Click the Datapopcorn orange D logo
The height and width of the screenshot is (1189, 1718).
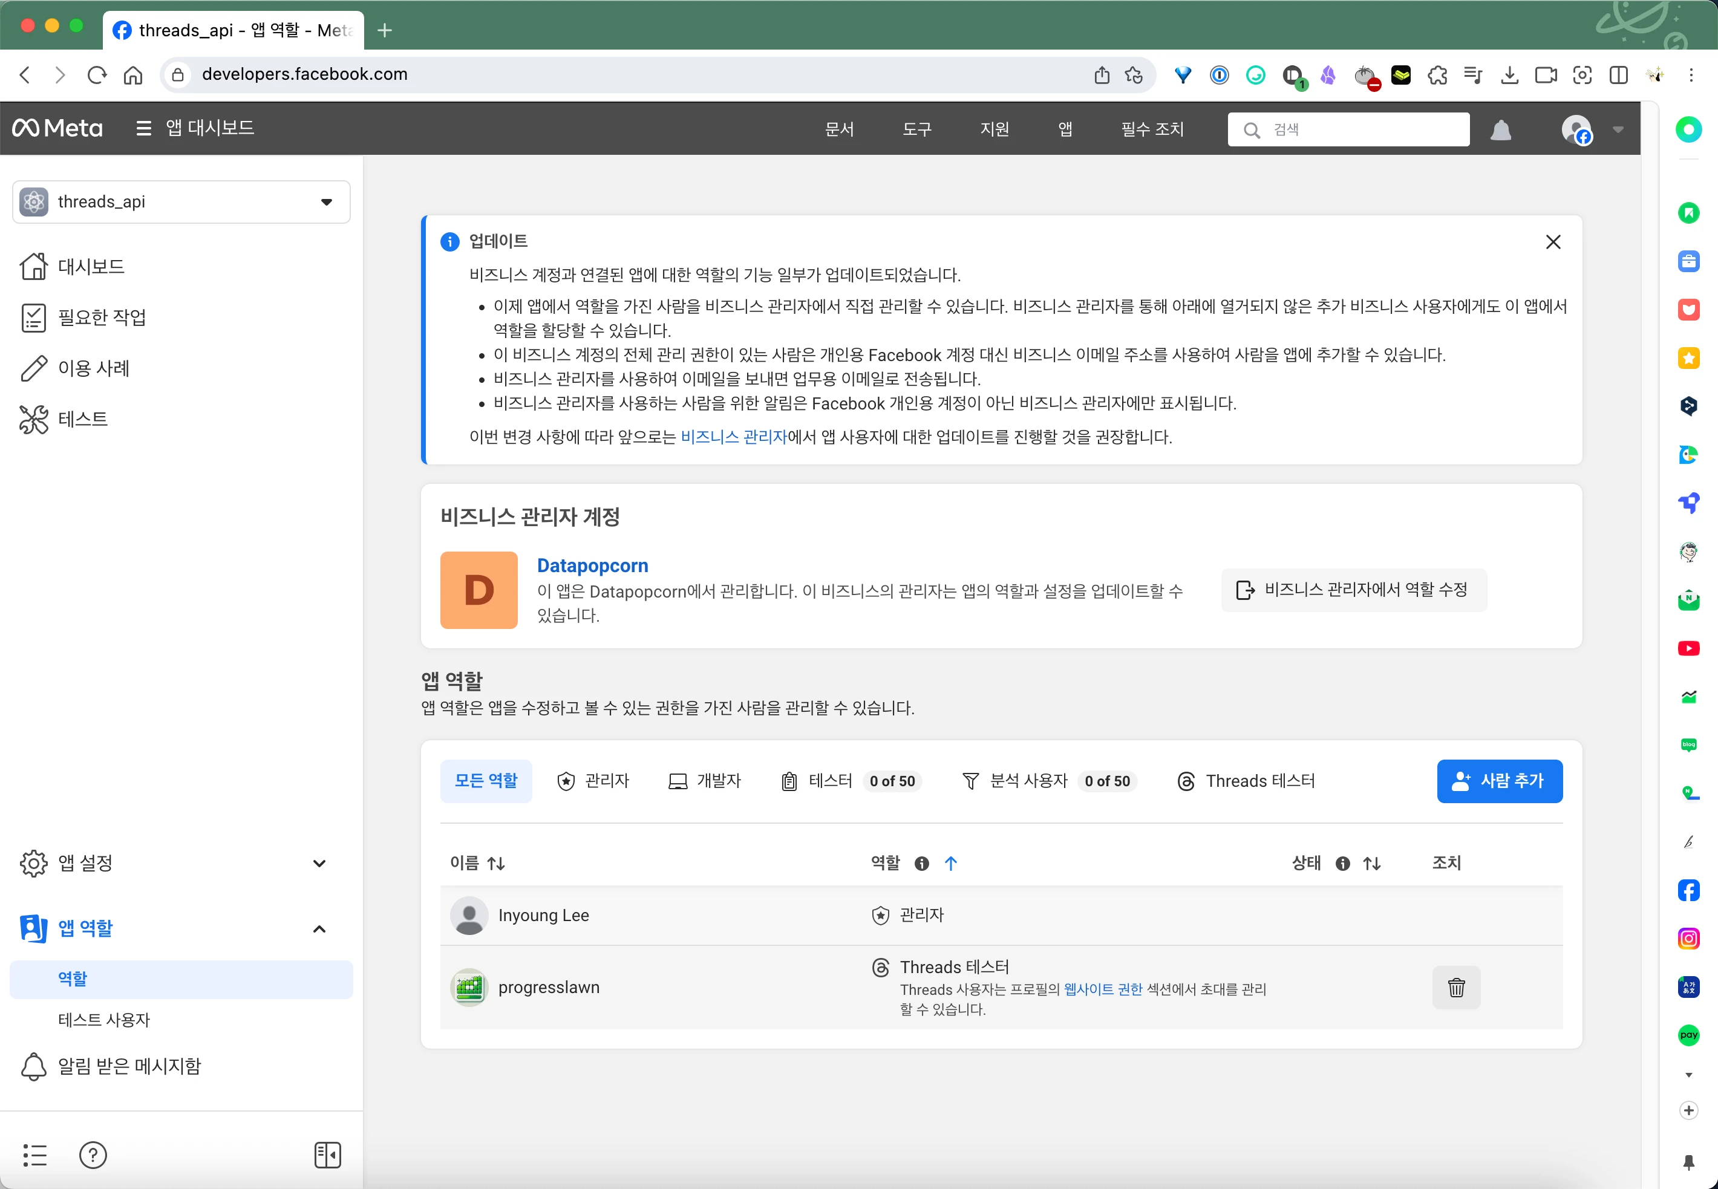479,590
